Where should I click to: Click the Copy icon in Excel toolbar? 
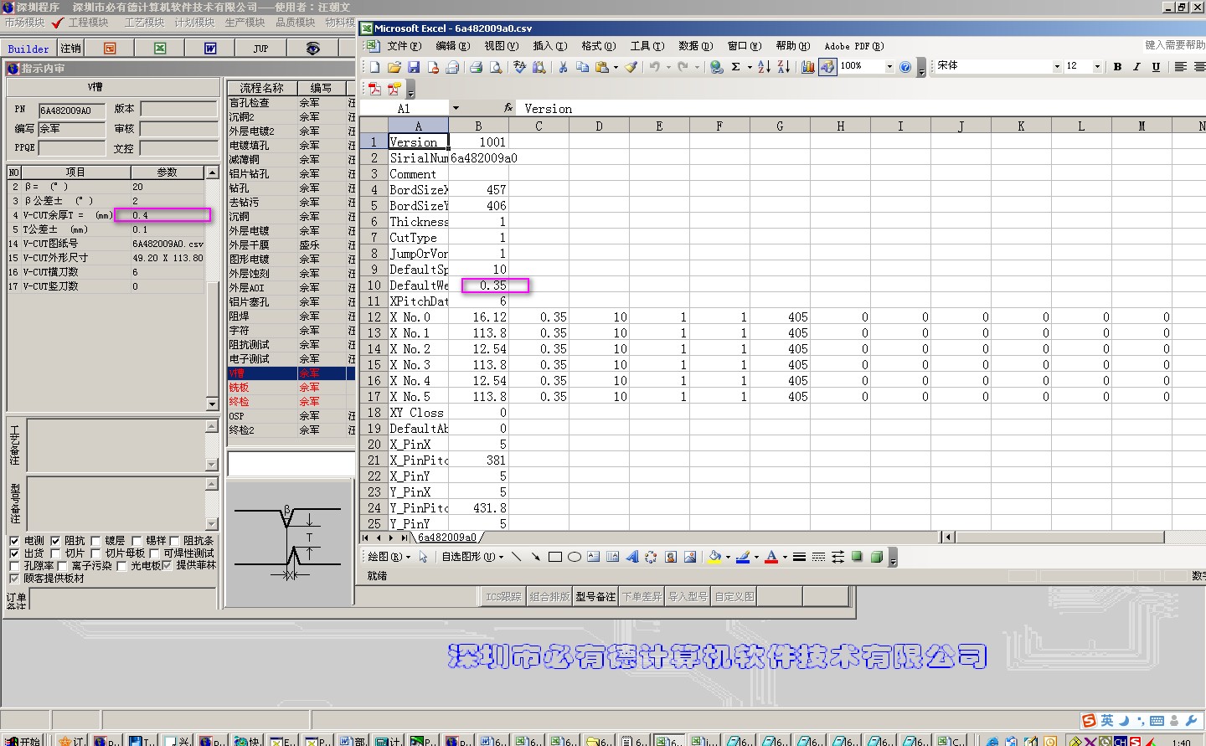tap(582, 67)
